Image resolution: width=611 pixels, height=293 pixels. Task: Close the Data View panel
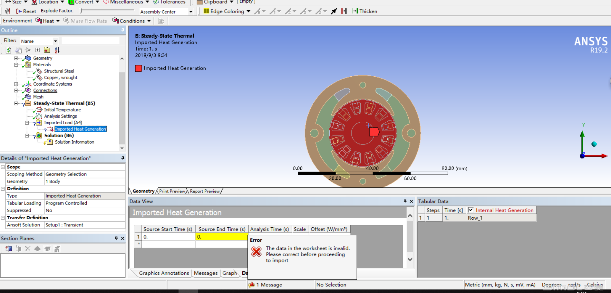[x=411, y=201]
